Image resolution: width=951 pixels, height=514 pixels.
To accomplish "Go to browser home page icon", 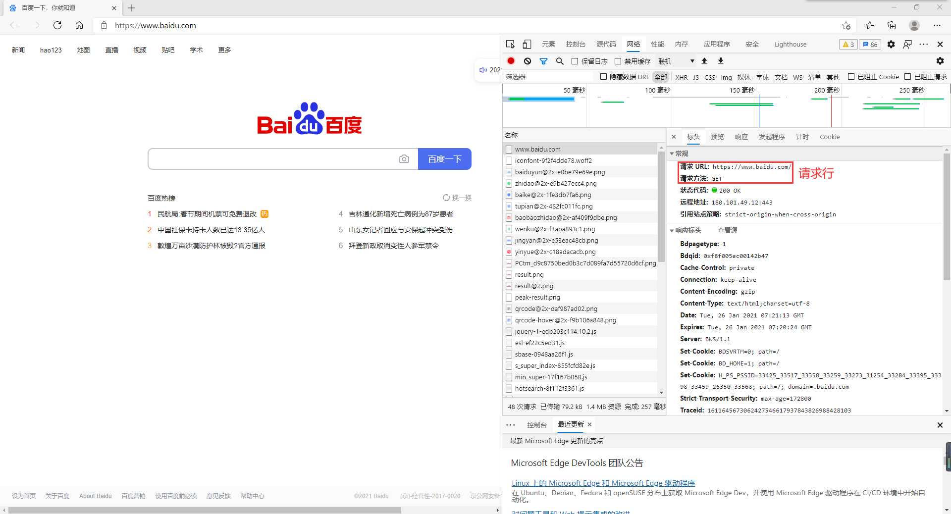I will pos(79,25).
